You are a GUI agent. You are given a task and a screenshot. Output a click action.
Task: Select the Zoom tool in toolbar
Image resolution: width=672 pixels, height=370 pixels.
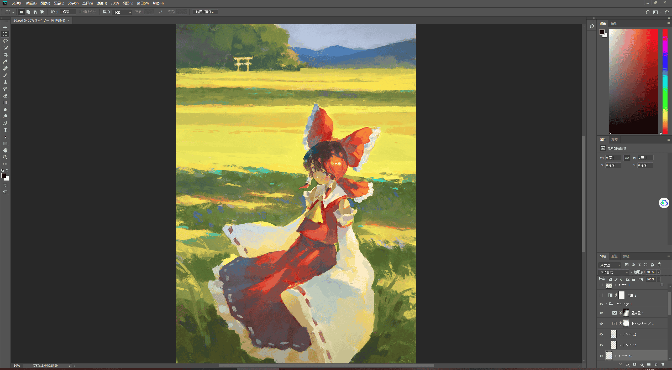[x=5, y=157]
